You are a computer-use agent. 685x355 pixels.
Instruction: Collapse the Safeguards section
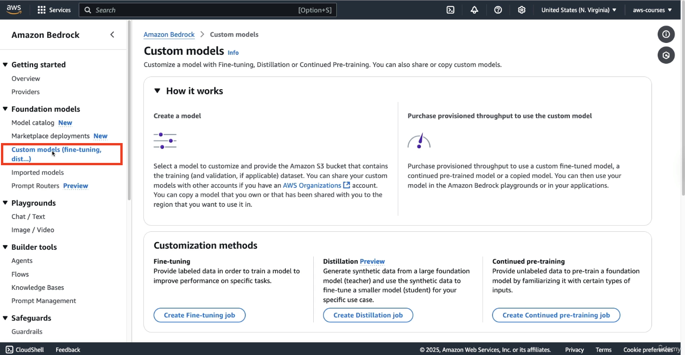(x=5, y=318)
